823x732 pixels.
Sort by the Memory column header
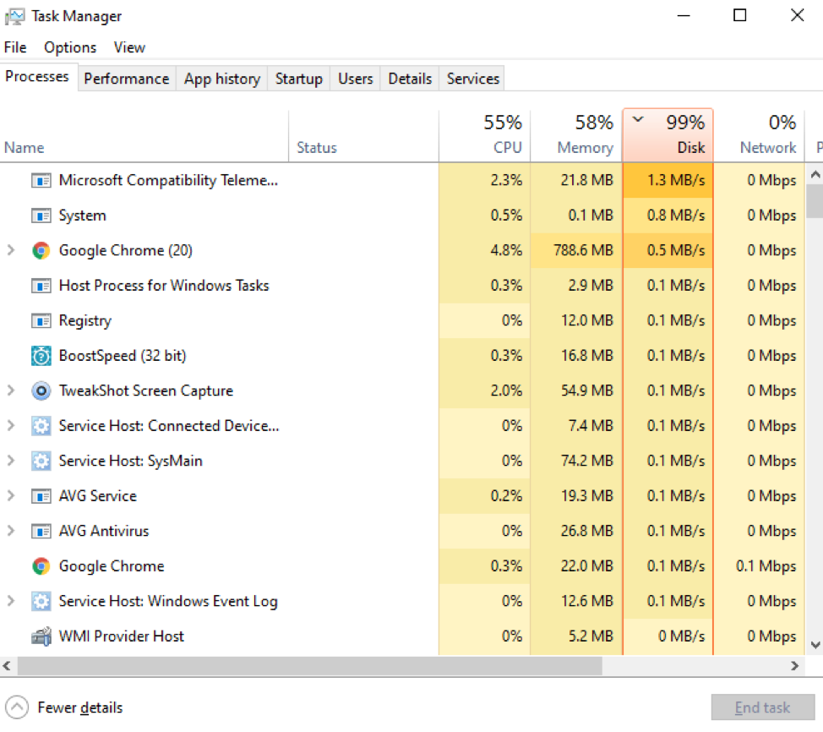576,136
